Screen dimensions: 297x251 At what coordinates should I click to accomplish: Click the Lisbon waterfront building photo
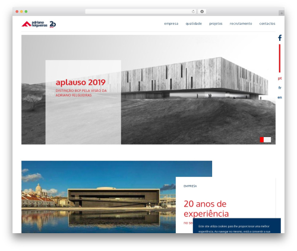99,197
